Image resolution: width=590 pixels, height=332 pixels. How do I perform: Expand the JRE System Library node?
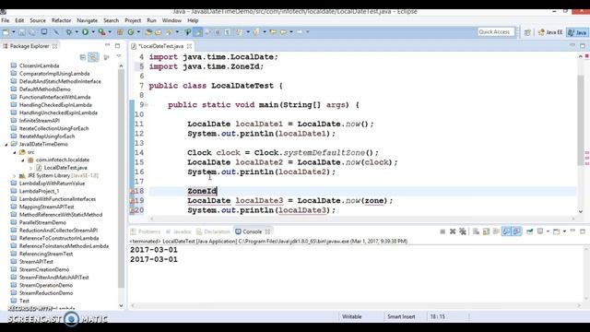(15, 176)
